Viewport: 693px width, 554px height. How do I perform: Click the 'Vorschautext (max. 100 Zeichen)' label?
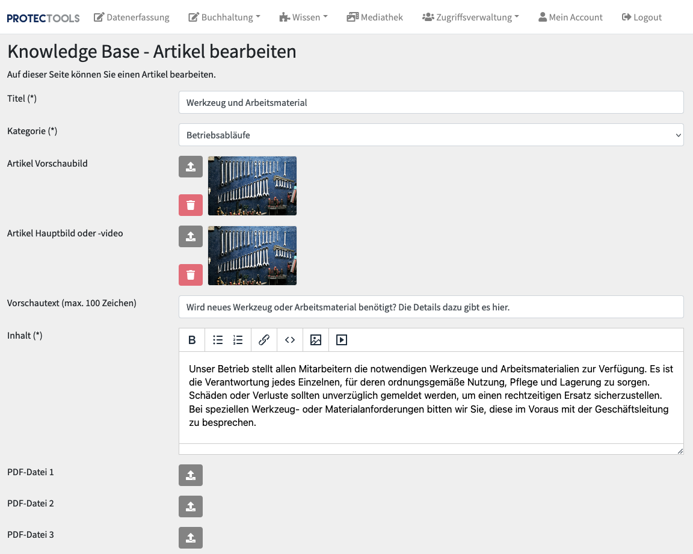[x=72, y=303]
